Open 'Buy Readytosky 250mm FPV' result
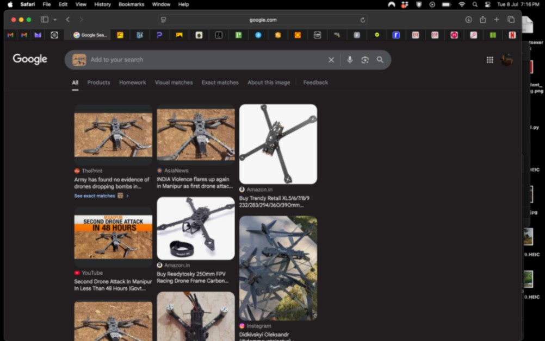545x341 pixels. coord(193,277)
